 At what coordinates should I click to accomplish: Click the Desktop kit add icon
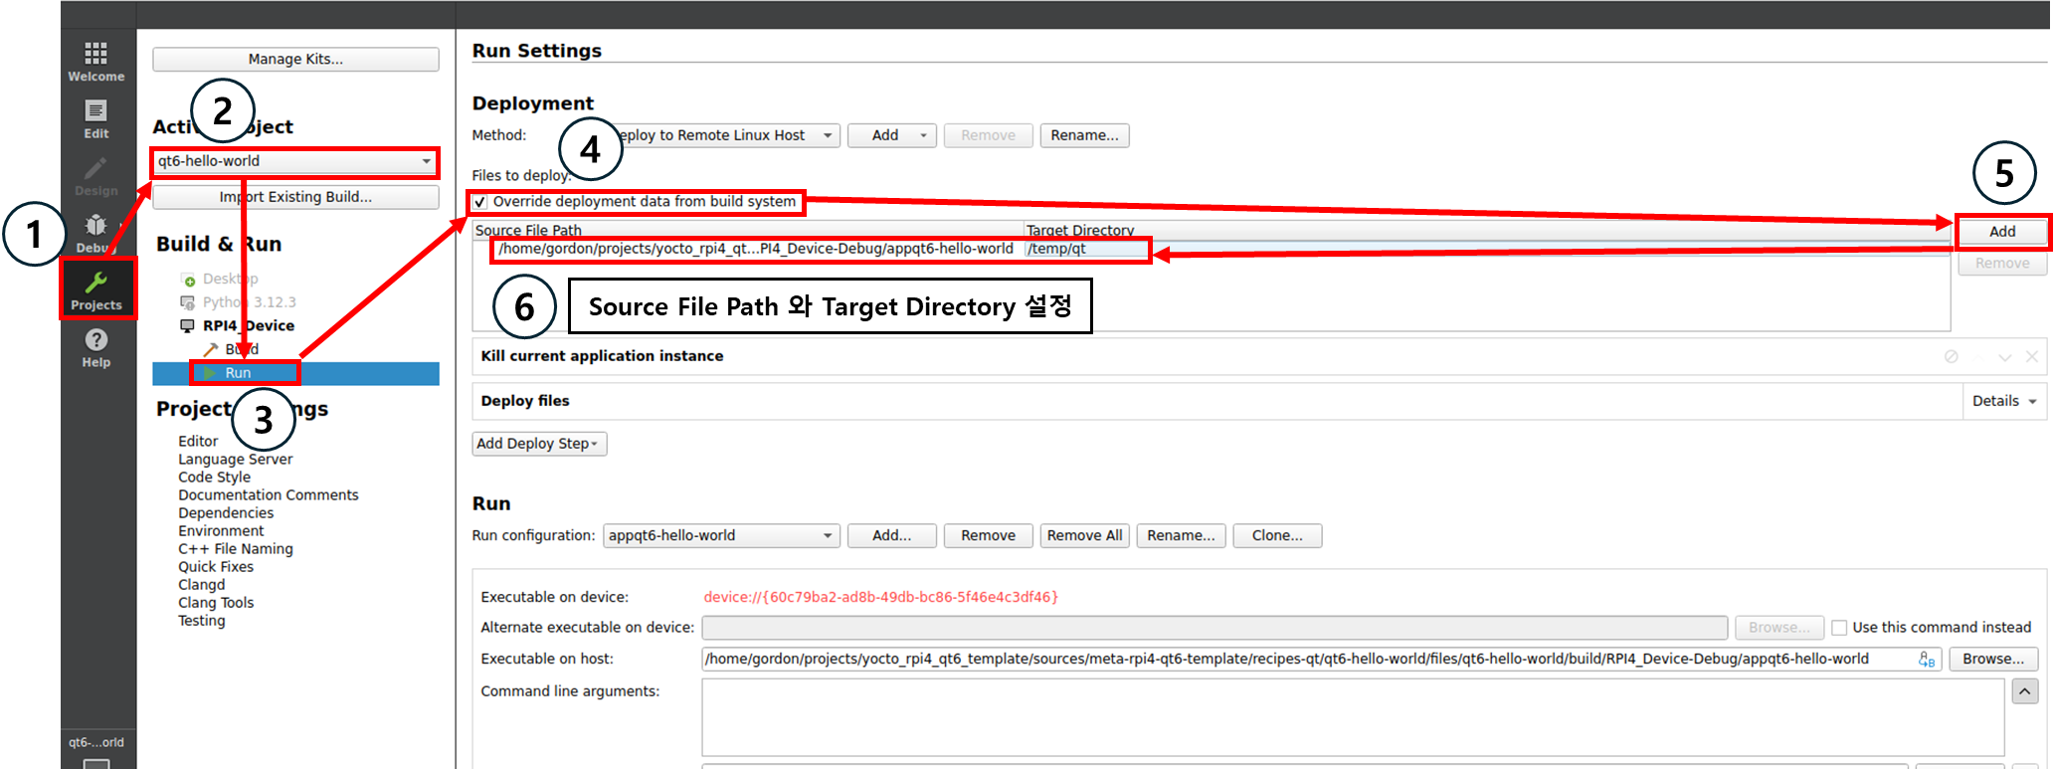pos(188,280)
